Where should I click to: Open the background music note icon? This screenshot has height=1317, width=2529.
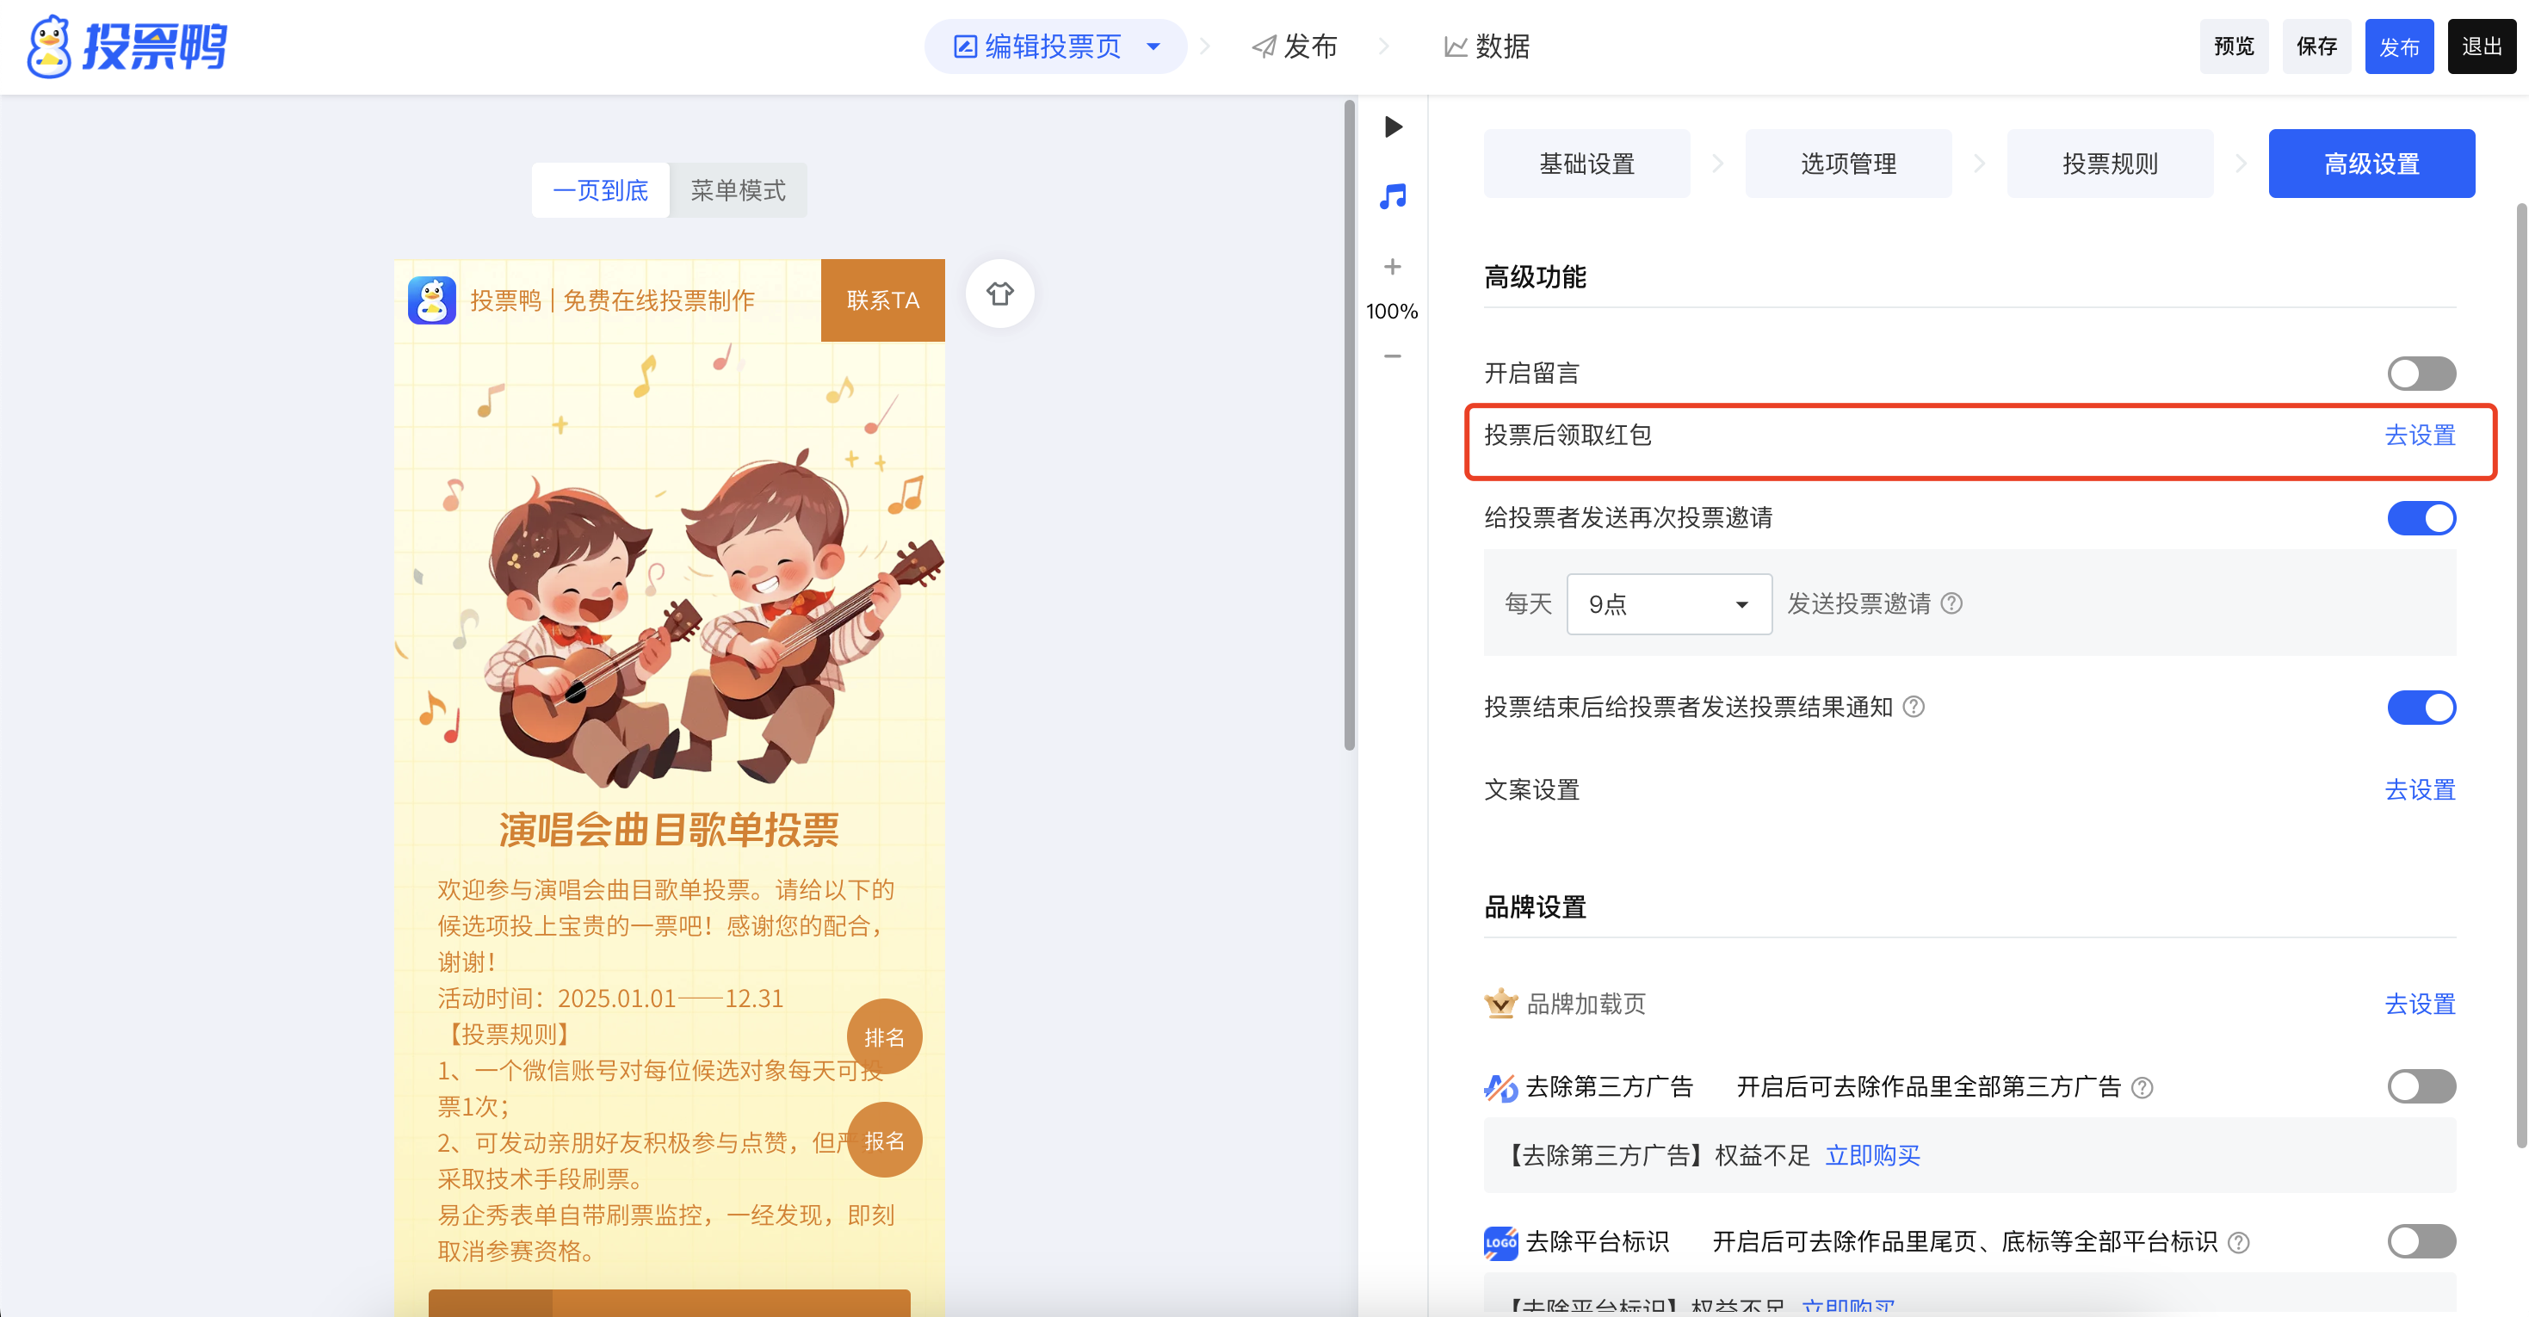point(1392,196)
